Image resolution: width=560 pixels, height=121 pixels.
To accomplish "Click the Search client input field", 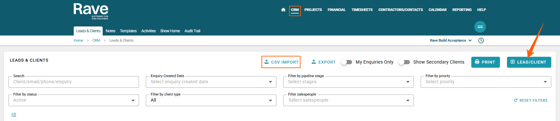I will (74, 82).
